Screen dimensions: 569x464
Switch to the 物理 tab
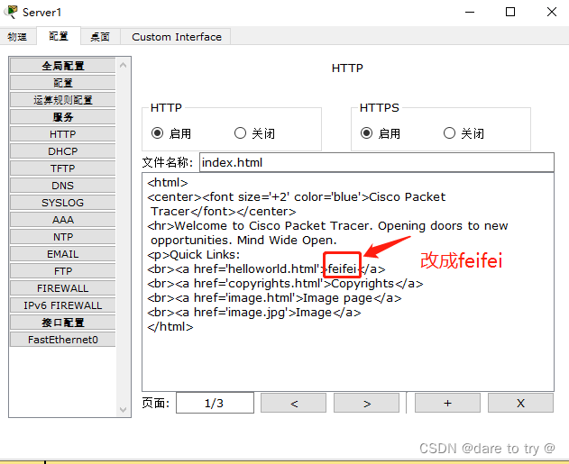coord(17,37)
